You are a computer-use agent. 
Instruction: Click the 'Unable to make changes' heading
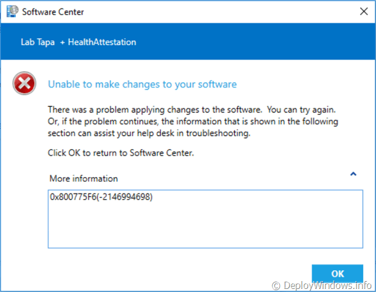pyautogui.click(x=142, y=84)
